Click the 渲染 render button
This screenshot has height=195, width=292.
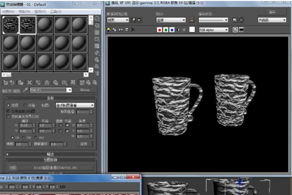[x=271, y=11]
